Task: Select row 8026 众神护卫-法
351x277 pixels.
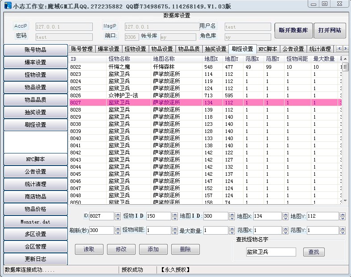Action: coord(134,95)
